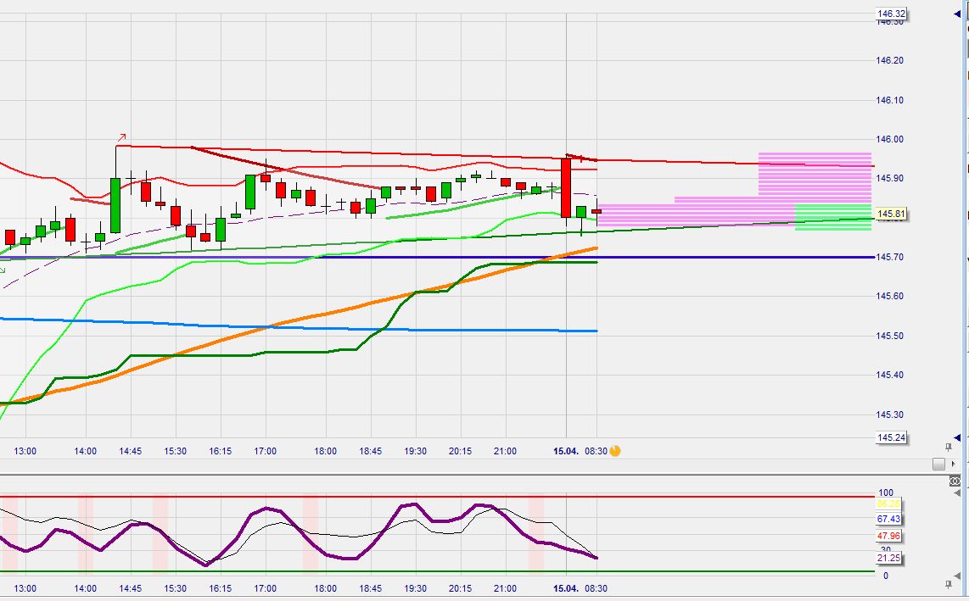
Task: Click the 15.04. date label on the main chart axis
Action: (565, 451)
